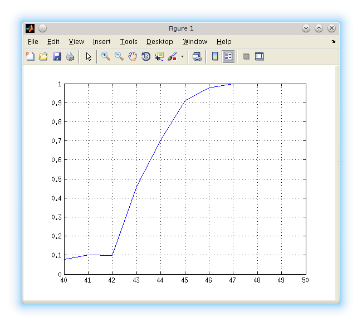Minimize the Figure 1 window
The image size is (362, 326).
click(306, 28)
